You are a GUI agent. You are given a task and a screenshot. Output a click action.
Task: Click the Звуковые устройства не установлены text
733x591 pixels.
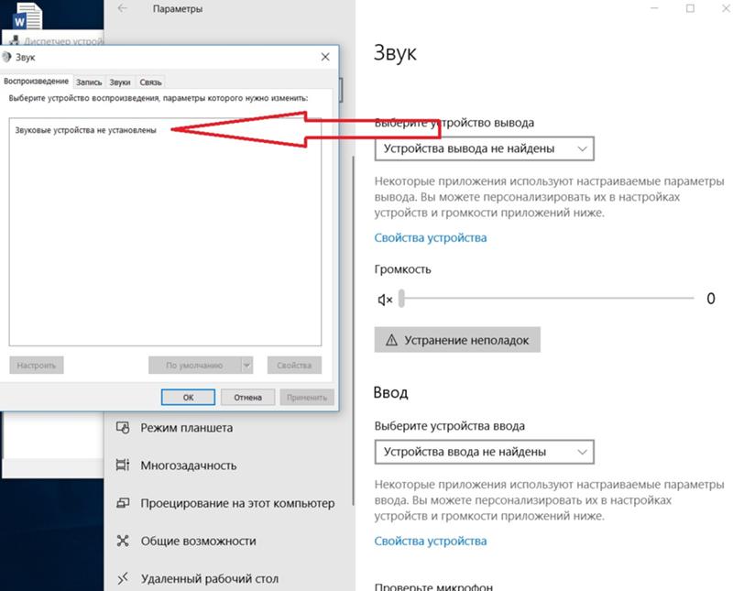[85, 130]
